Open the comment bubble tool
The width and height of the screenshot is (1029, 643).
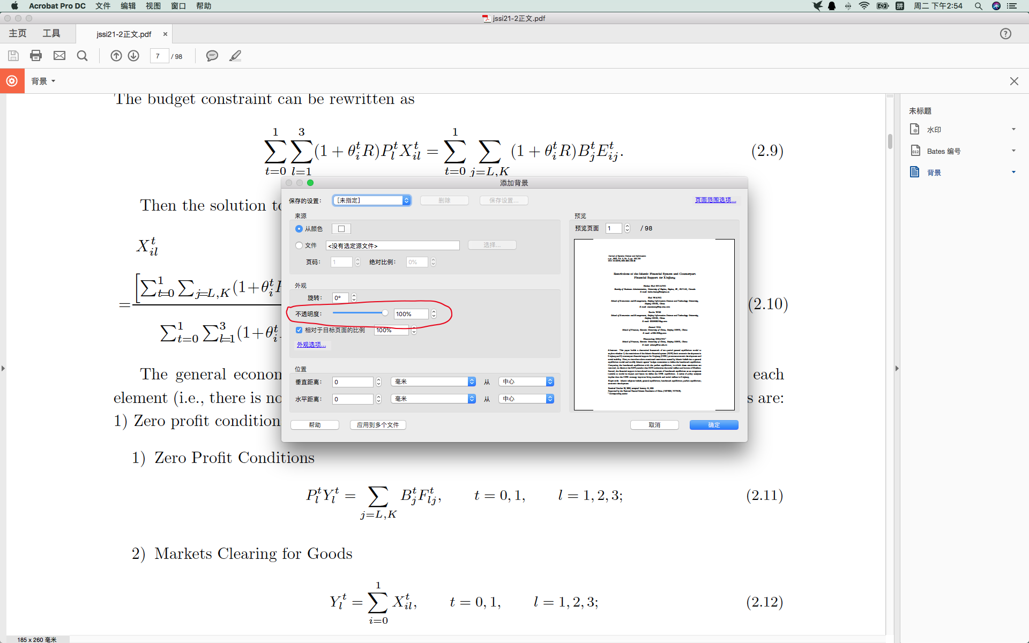pyautogui.click(x=212, y=56)
